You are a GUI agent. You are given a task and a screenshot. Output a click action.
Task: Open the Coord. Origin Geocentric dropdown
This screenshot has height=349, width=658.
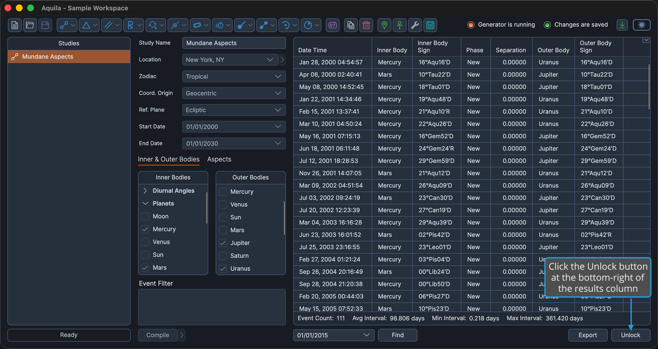pyautogui.click(x=234, y=93)
